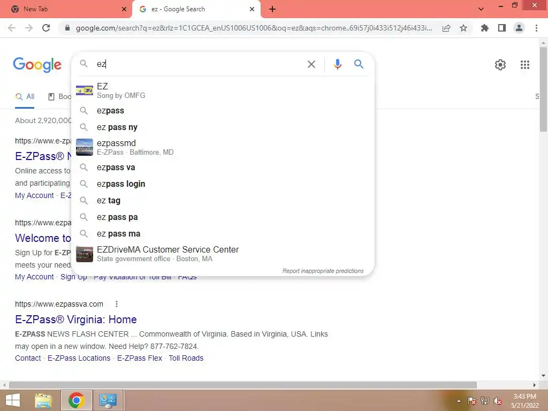Open the E-ZPass Flex sitelink
Screen dimensions: 548x411
coord(140,358)
